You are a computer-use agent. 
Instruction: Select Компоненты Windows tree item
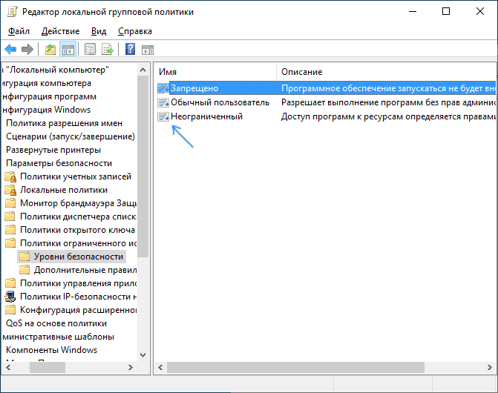(51, 350)
